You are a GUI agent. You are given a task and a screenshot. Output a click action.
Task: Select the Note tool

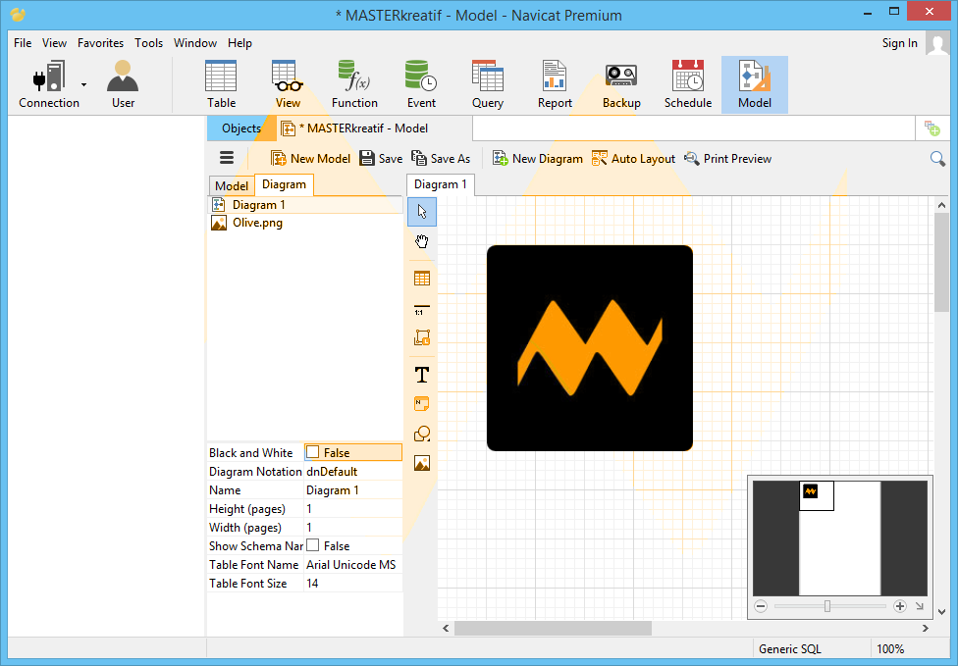421,403
